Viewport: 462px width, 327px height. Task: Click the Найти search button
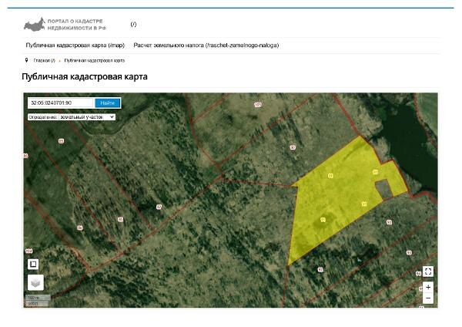(108, 103)
